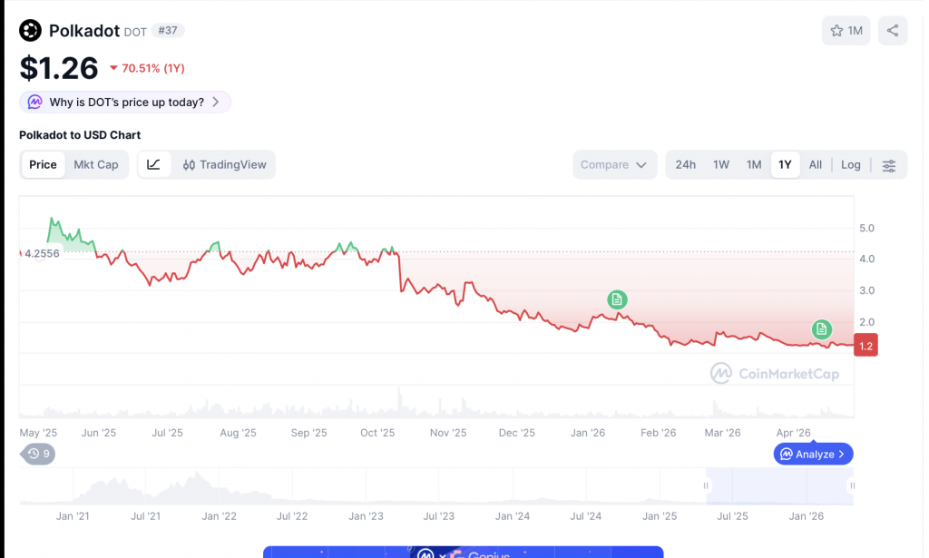Image resolution: width=929 pixels, height=558 pixels.
Task: Expand 'Why is DOT's price up today?'
Action: pyautogui.click(x=125, y=103)
